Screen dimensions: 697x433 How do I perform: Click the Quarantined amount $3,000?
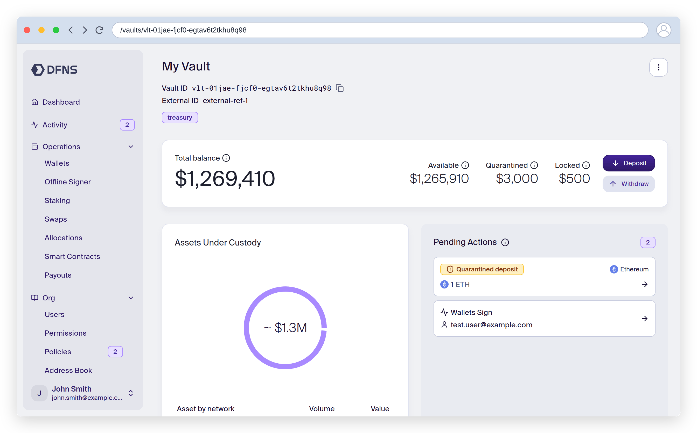[517, 178]
